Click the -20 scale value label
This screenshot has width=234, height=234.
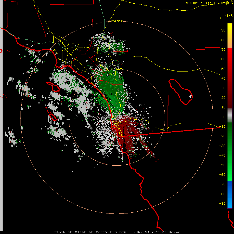[x=222, y=136]
